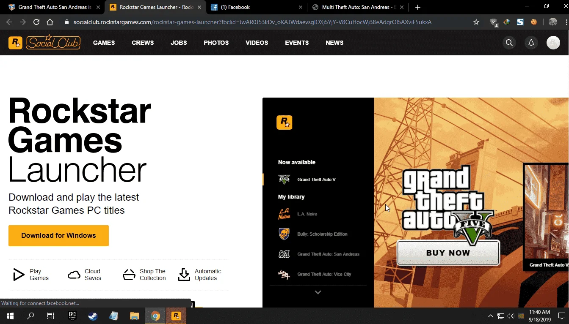569x324 pixels.
Task: Go to the NEWS section
Action: tap(334, 43)
